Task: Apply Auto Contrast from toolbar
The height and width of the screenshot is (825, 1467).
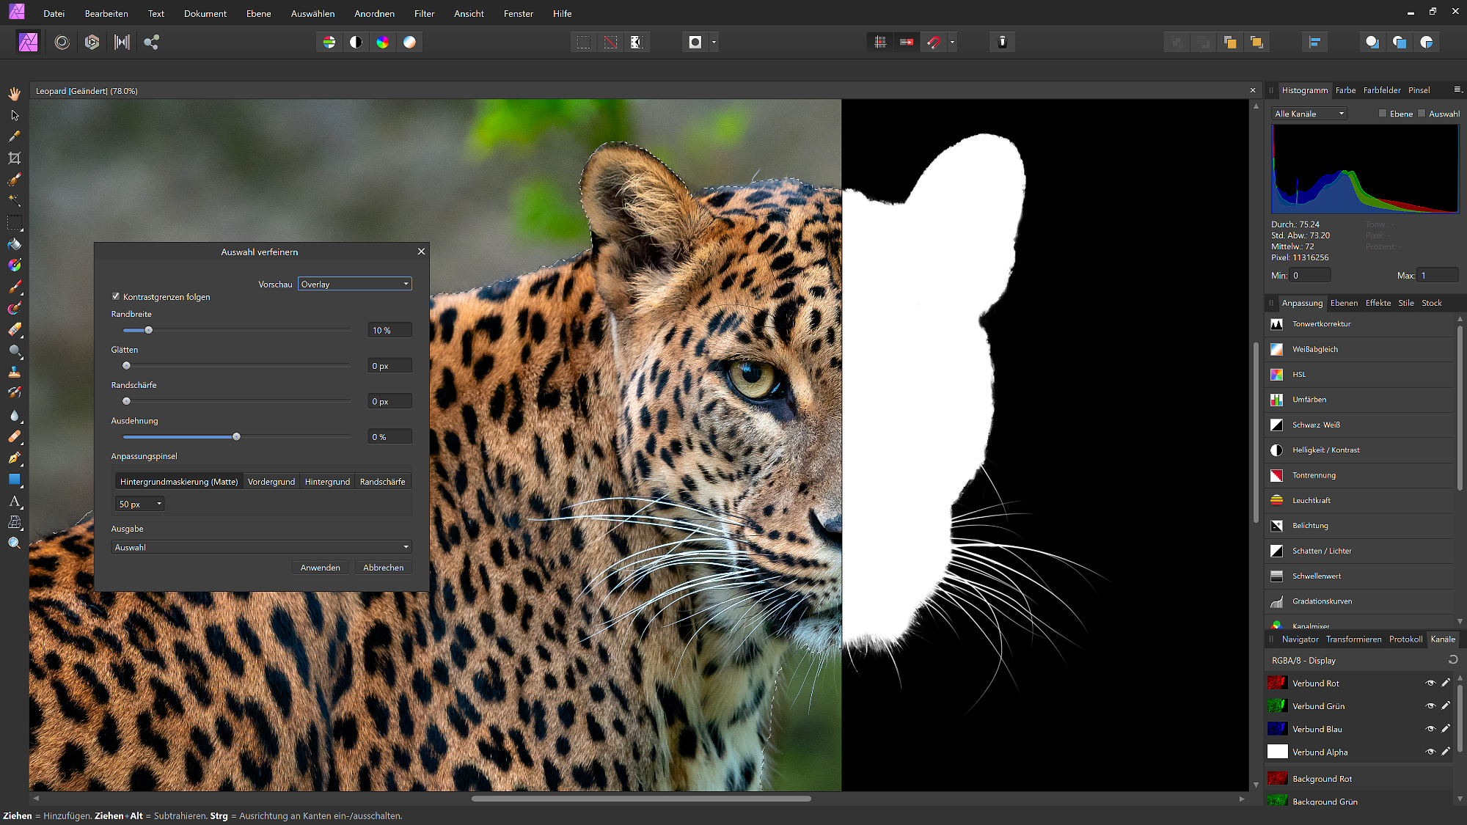Action: [x=356, y=43]
